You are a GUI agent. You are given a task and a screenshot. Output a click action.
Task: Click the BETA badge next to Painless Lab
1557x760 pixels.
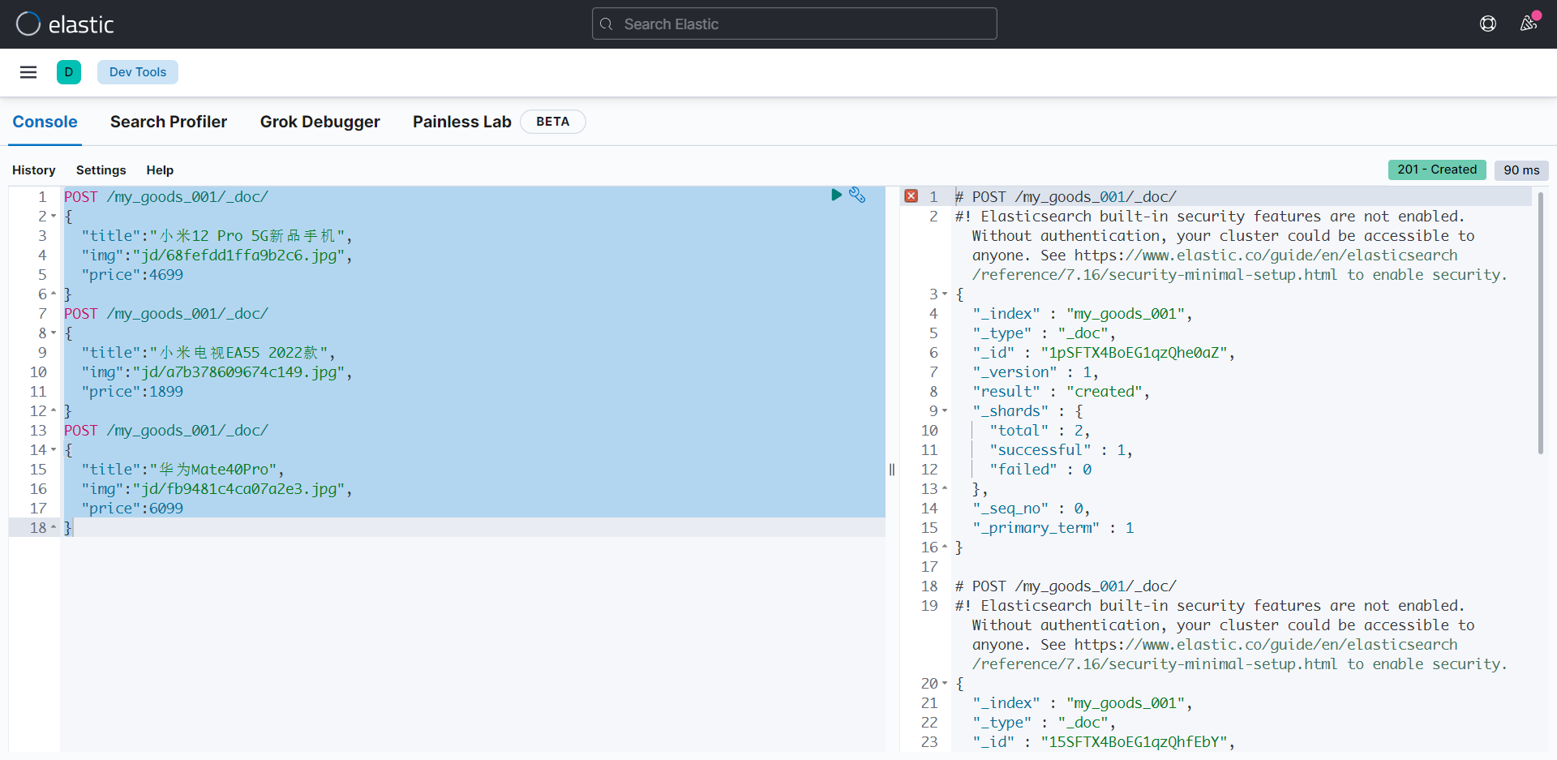[552, 122]
